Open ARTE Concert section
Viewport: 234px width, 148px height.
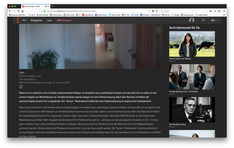[64, 20]
